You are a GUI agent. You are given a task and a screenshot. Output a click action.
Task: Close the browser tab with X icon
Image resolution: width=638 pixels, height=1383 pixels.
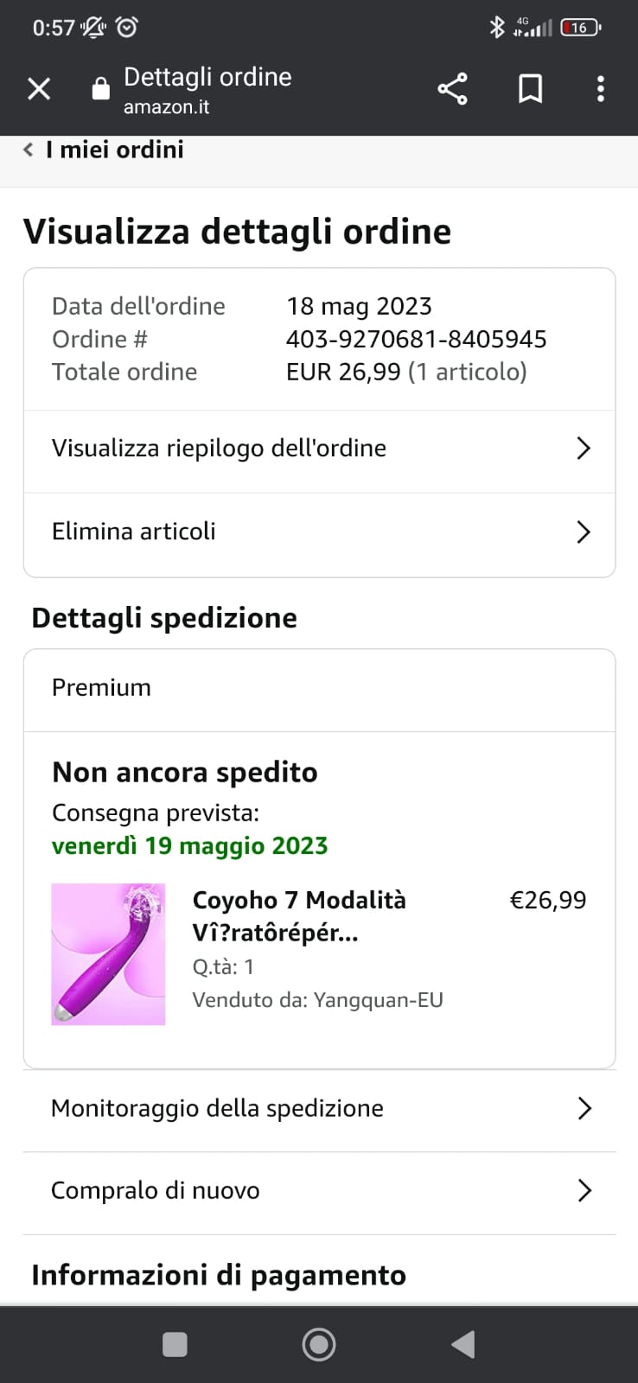pos(39,89)
